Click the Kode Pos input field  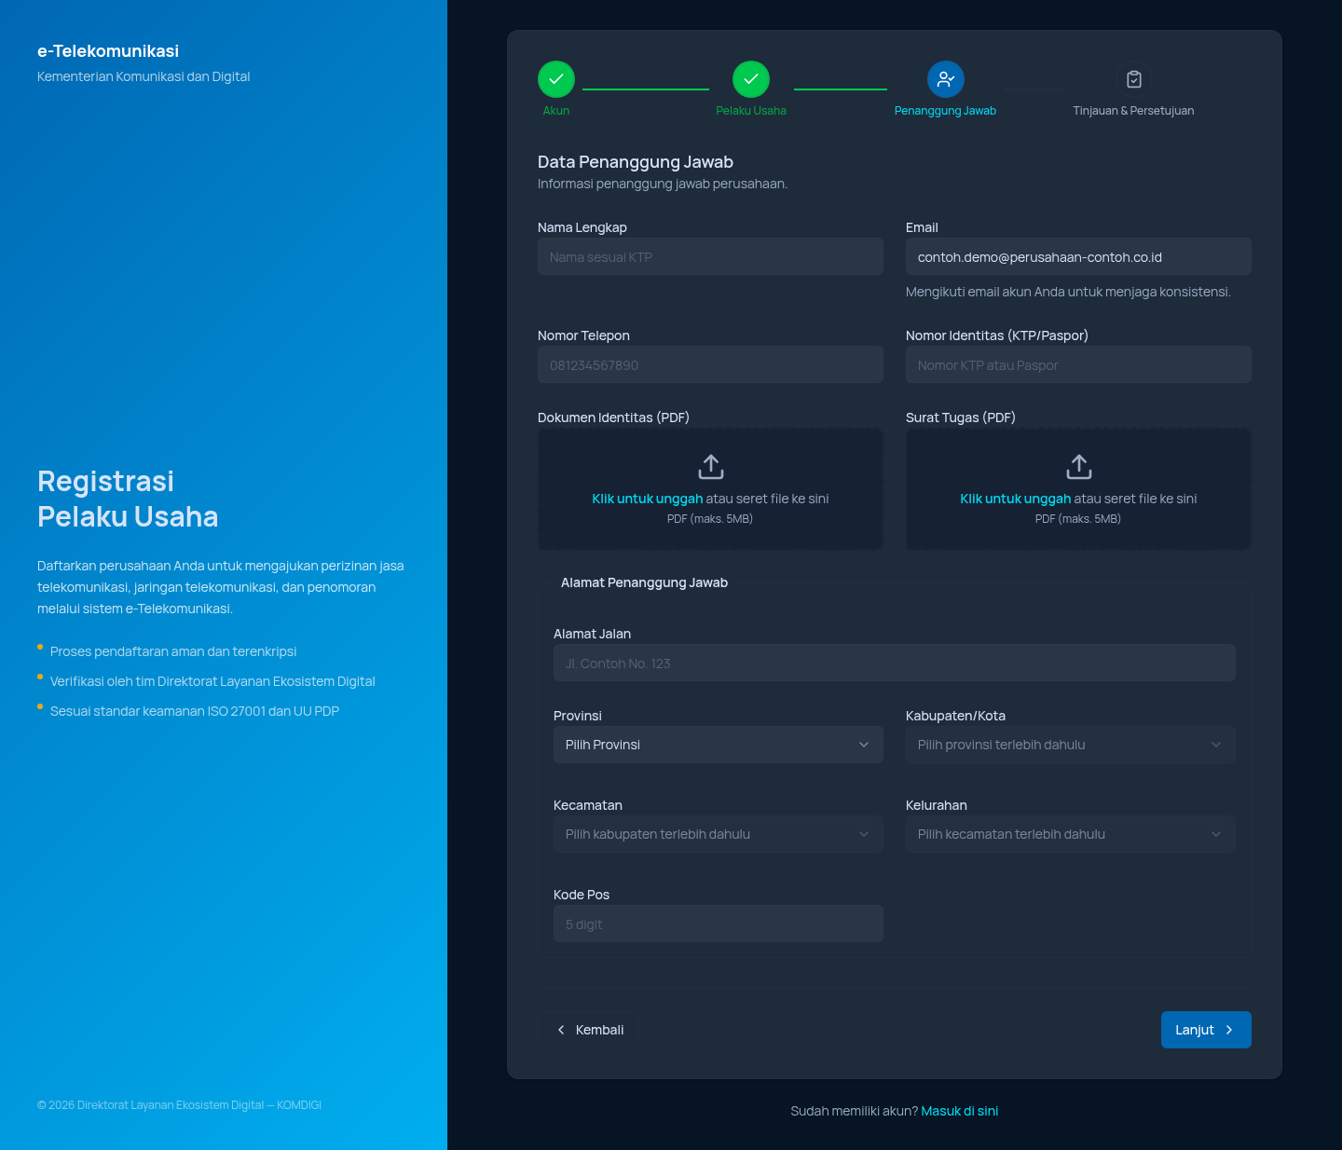coord(719,924)
